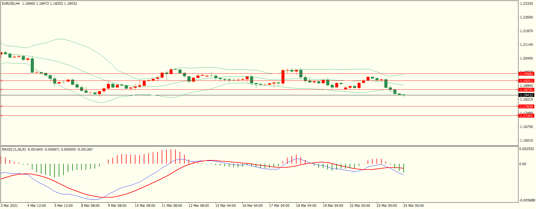The image size is (536, 209).
Task: Click the 1.23330 value on price scale
Action: pos(526,4)
